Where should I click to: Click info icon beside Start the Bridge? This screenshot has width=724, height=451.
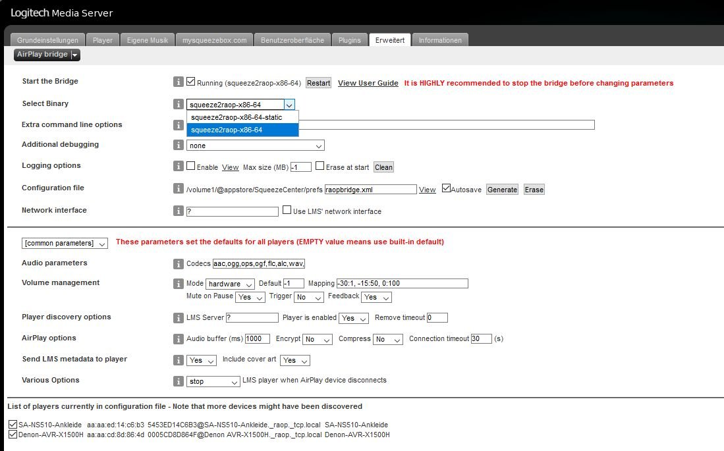coord(178,82)
